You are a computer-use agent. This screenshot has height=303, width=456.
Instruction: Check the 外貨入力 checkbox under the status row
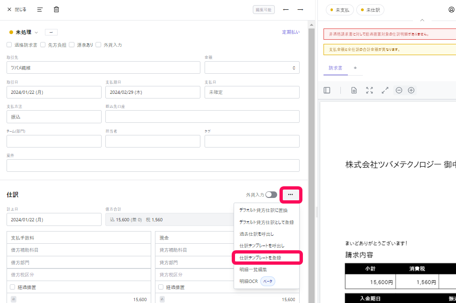[x=98, y=45]
